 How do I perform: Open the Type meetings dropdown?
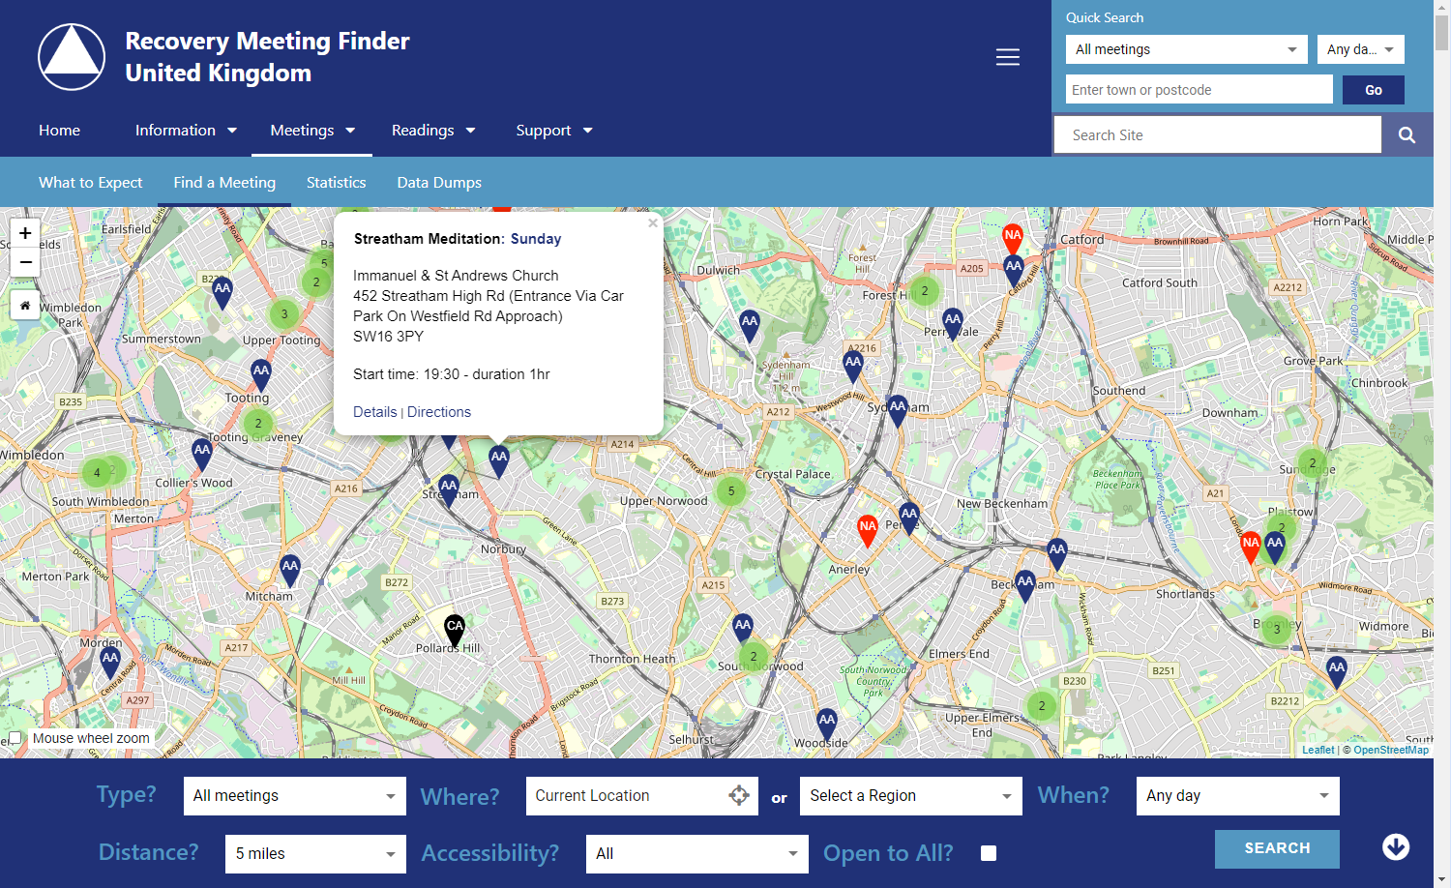coord(294,796)
